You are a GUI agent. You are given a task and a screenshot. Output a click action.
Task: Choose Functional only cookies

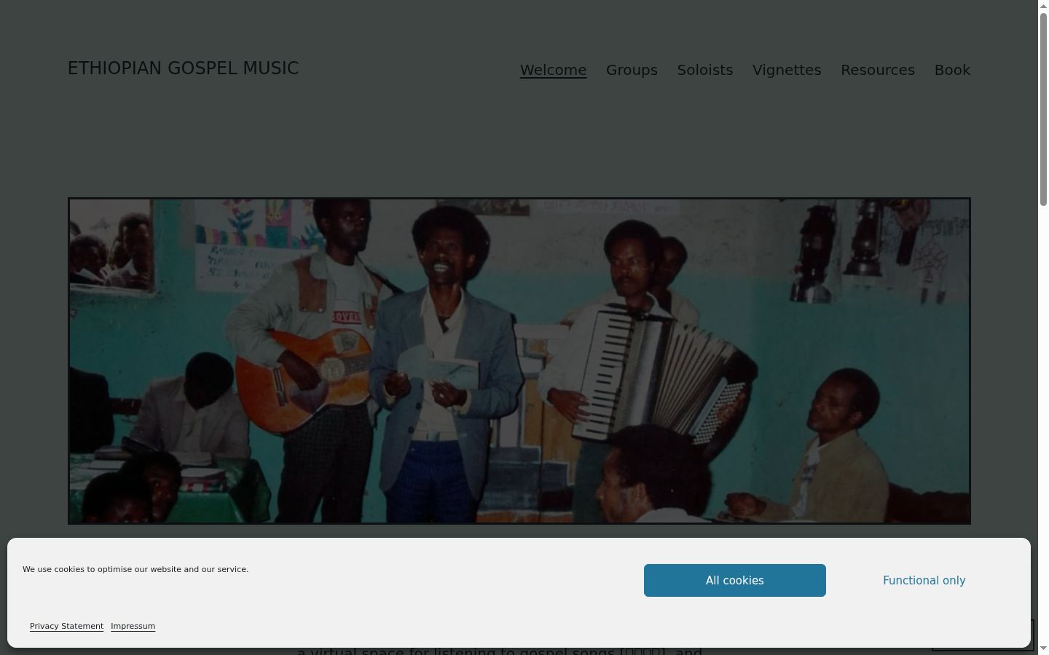924,580
